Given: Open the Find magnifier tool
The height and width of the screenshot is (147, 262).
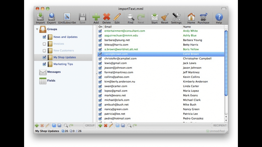Looking at the screenshot, I should (130, 17).
